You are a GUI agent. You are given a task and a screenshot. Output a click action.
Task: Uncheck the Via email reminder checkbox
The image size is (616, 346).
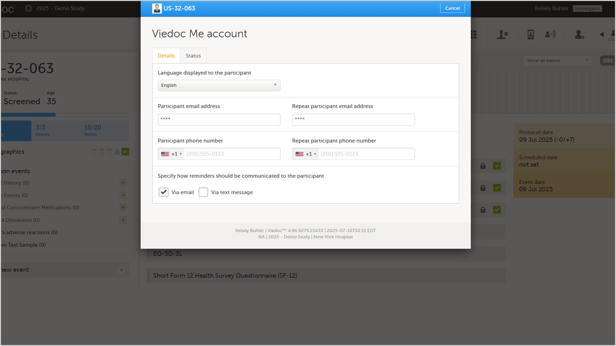[164, 192]
